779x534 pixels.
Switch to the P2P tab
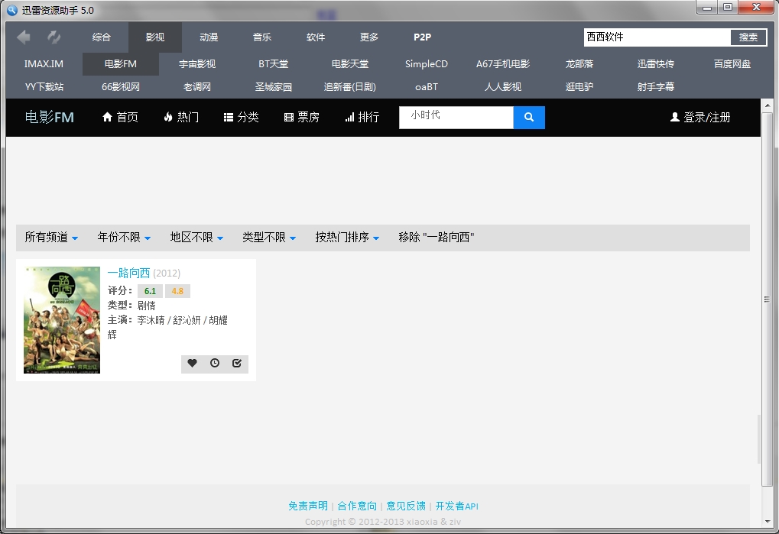[422, 37]
